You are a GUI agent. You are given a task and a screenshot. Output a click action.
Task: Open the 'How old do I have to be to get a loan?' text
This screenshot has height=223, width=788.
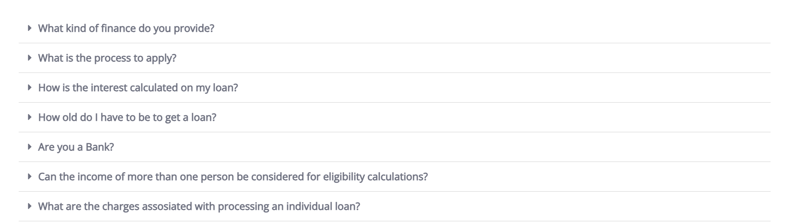[x=127, y=117]
